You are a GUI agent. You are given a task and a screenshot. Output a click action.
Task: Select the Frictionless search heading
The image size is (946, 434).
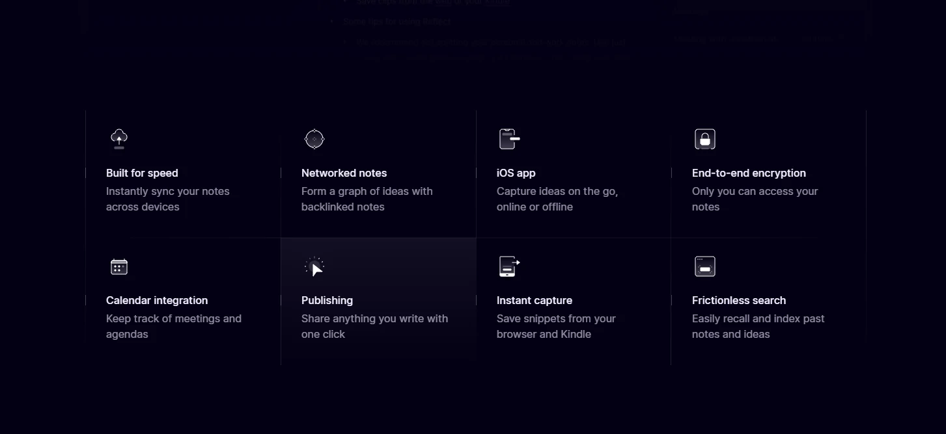738,300
